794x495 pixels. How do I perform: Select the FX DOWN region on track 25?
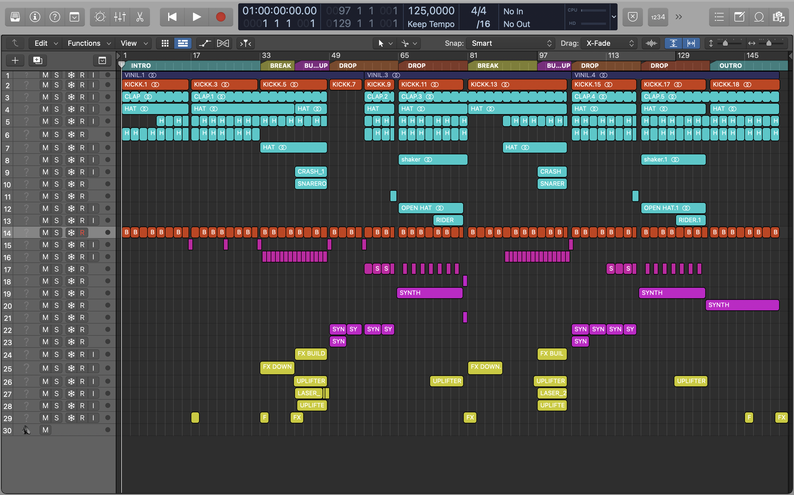277,367
